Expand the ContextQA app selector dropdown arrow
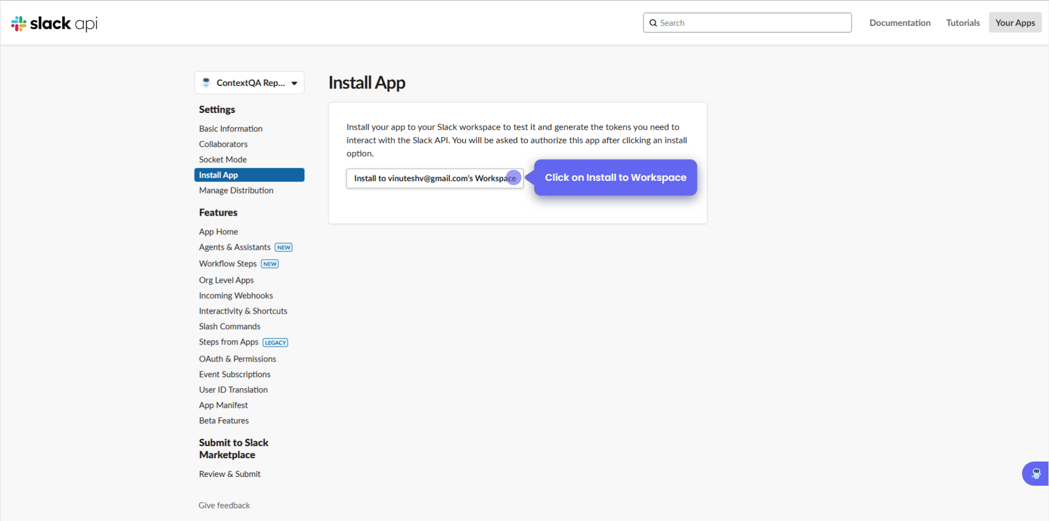Image resolution: width=1049 pixels, height=521 pixels. coord(294,83)
